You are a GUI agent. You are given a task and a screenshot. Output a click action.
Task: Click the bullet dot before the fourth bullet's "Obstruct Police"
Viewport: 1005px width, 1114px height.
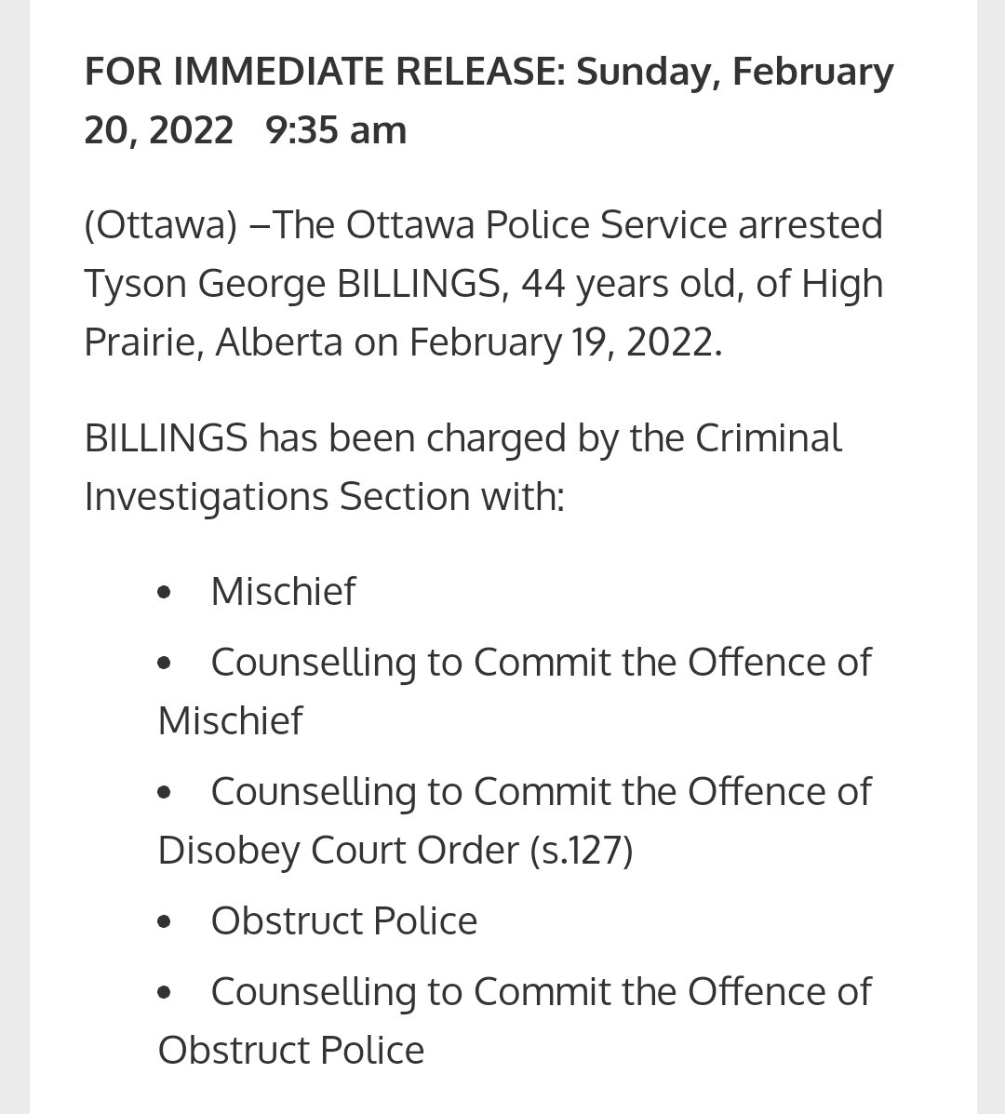(x=166, y=921)
